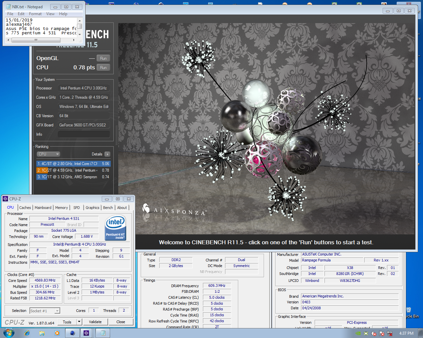Click Multiplier value x 15.0

[45, 286]
